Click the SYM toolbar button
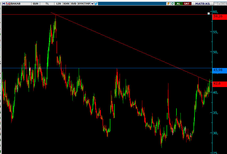Image resolution: width=227 pixels, height=154 pixels. point(80,4)
